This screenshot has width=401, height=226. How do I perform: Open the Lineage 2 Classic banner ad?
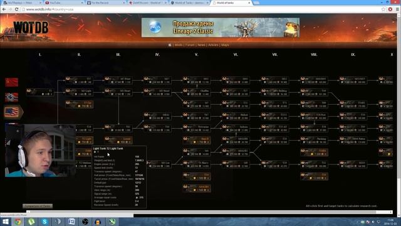(x=221, y=28)
